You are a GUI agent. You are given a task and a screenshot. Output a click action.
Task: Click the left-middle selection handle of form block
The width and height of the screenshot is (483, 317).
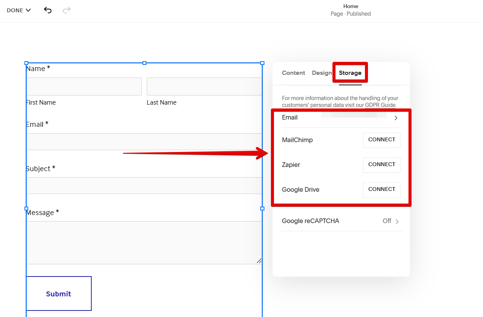[x=26, y=209]
